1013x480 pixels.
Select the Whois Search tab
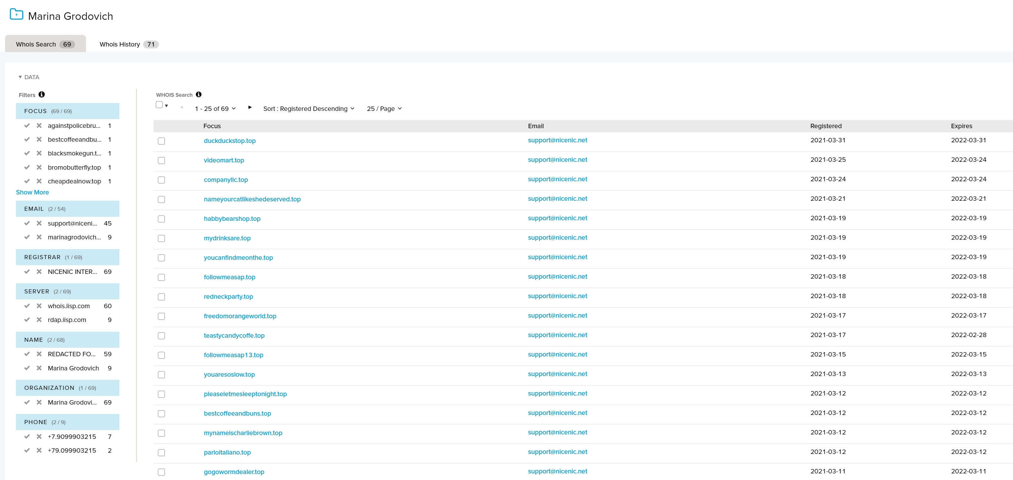[45, 44]
